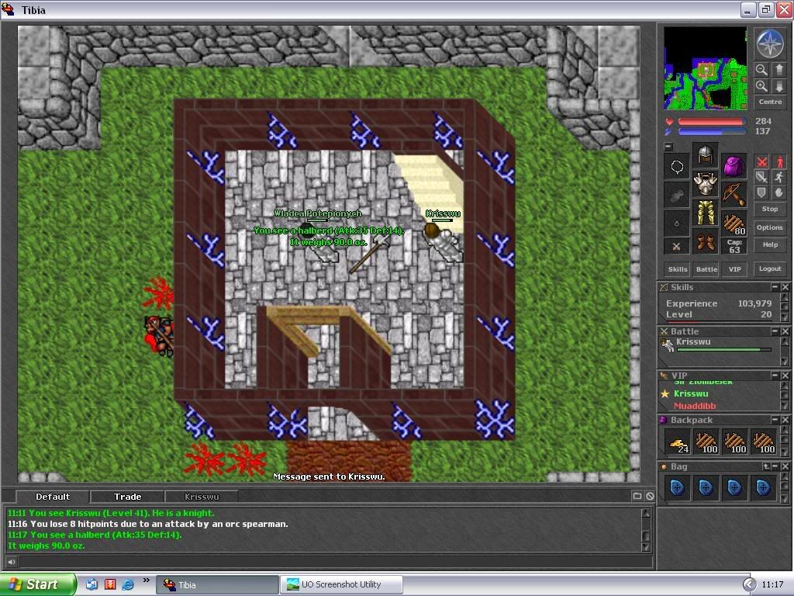Viewport: 794px width, 596px height.
Task: Click the empty ring slot
Action: pyautogui.click(x=676, y=223)
